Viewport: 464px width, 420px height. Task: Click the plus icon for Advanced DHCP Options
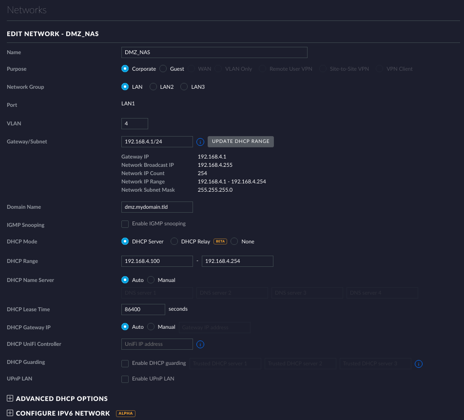click(x=10, y=399)
